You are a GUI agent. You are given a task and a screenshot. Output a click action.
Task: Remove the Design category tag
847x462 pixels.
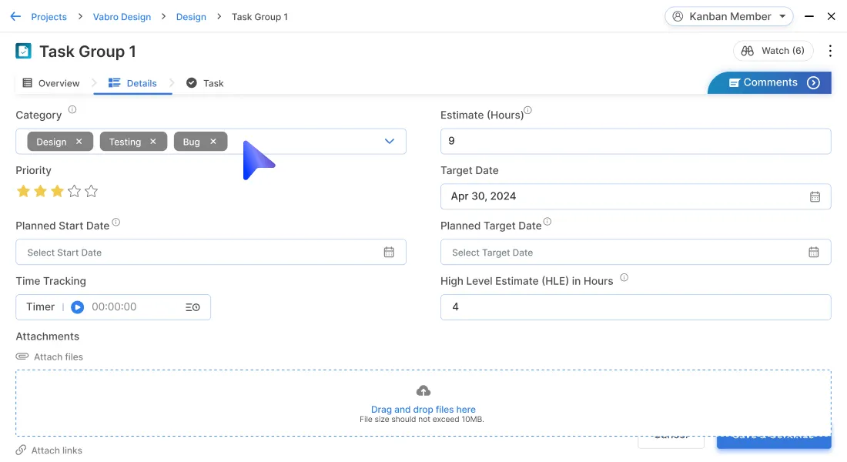pos(79,142)
